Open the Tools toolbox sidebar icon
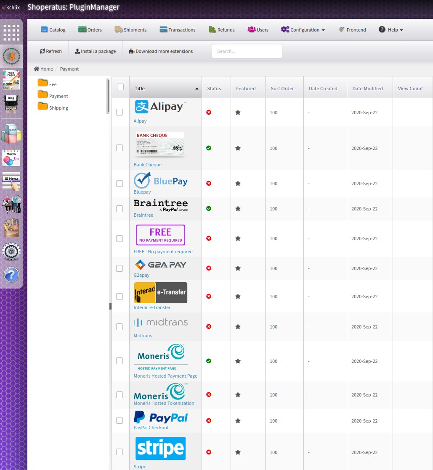 (x=11, y=228)
